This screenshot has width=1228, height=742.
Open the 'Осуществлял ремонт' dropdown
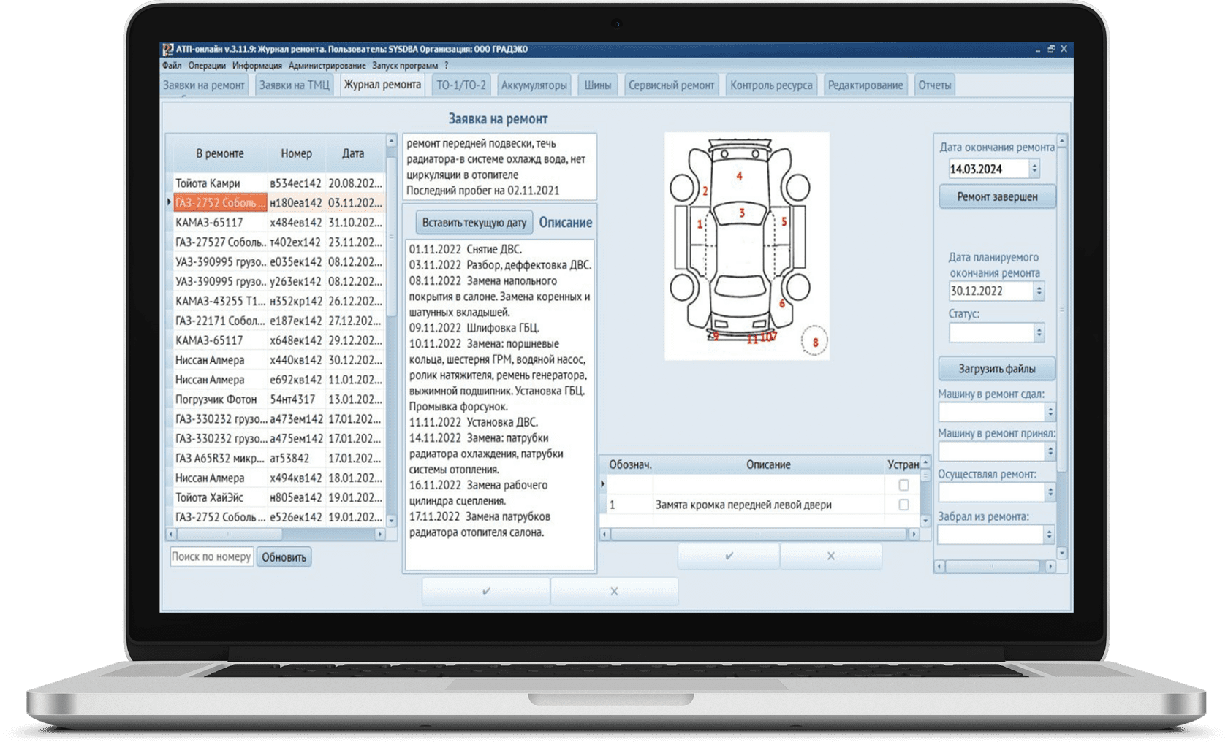[x=1050, y=492]
